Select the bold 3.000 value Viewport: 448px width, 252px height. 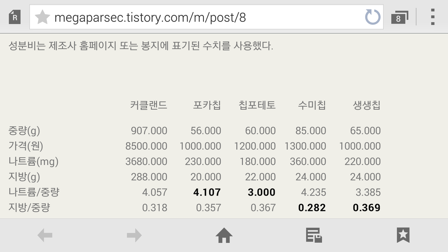(262, 192)
